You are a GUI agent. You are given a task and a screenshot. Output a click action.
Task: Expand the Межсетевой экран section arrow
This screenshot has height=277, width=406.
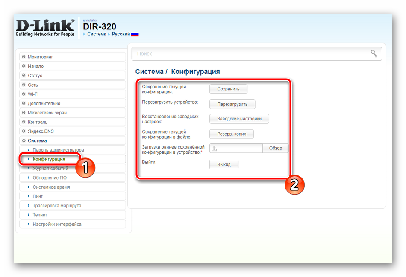pos(24,113)
